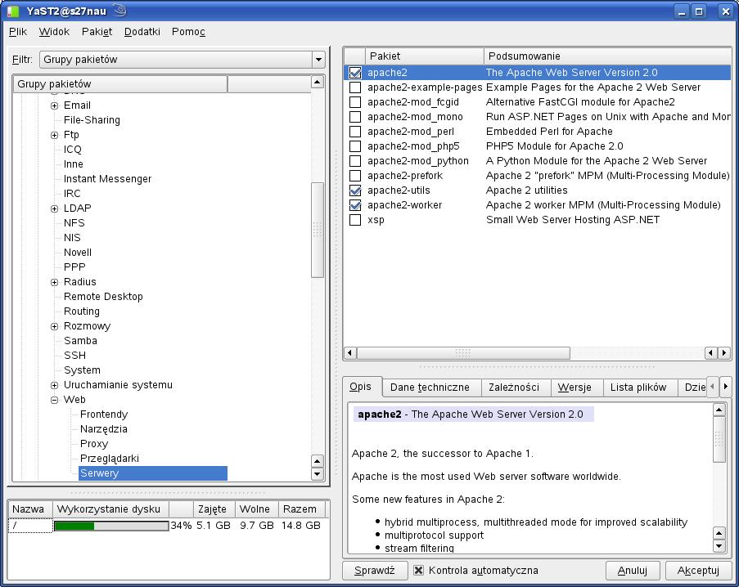Check apache2-prefork package checkbox
The image size is (739, 587).
pos(355,176)
